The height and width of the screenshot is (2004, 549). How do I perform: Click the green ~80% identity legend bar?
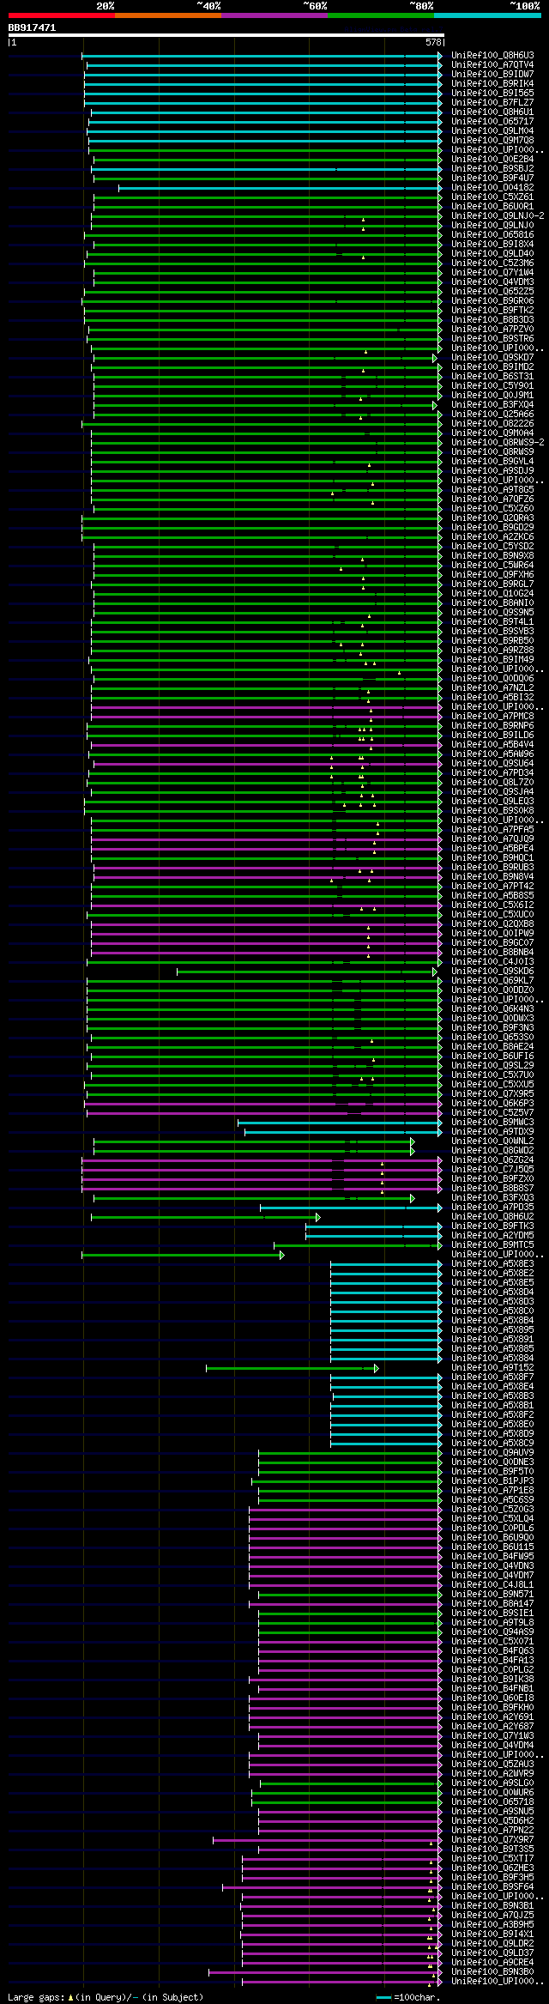[381, 15]
